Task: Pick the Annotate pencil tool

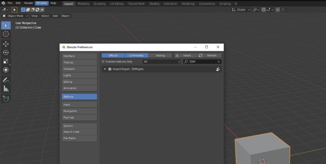Action: 6,80
